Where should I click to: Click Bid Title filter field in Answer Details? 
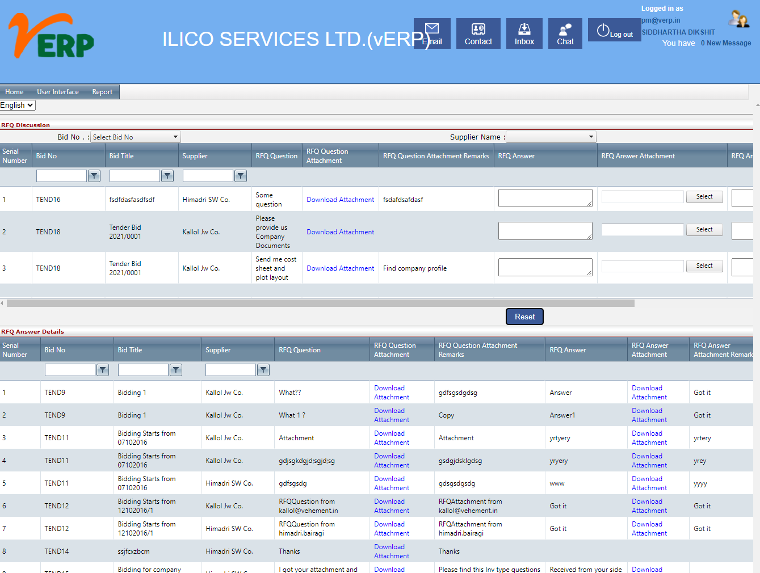(143, 370)
